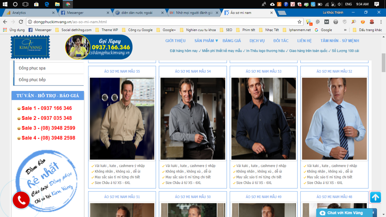The height and width of the screenshot is (217, 386).
Task: Open the ĐỐI TÁC menu item
Action: 281,41
